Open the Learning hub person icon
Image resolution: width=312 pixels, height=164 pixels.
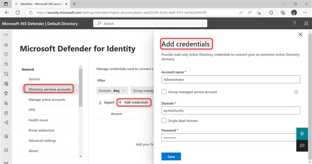[6, 103]
